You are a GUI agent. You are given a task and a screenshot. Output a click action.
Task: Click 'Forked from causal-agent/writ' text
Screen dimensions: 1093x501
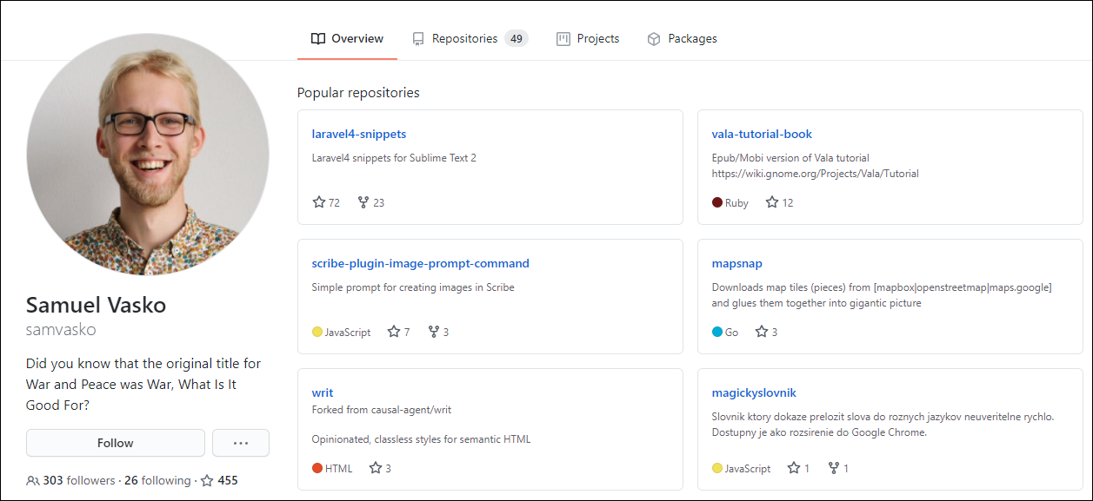[x=382, y=410]
